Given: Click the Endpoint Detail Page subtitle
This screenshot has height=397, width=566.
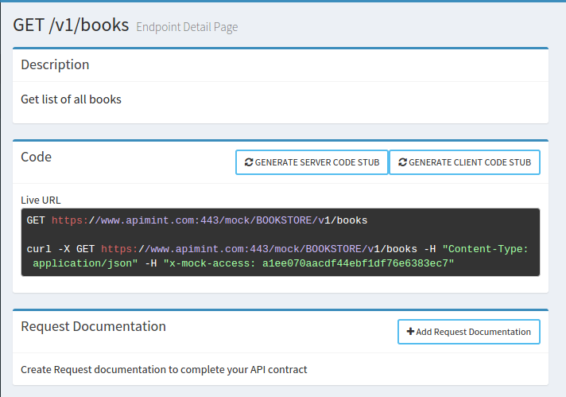Looking at the screenshot, I should click(187, 27).
